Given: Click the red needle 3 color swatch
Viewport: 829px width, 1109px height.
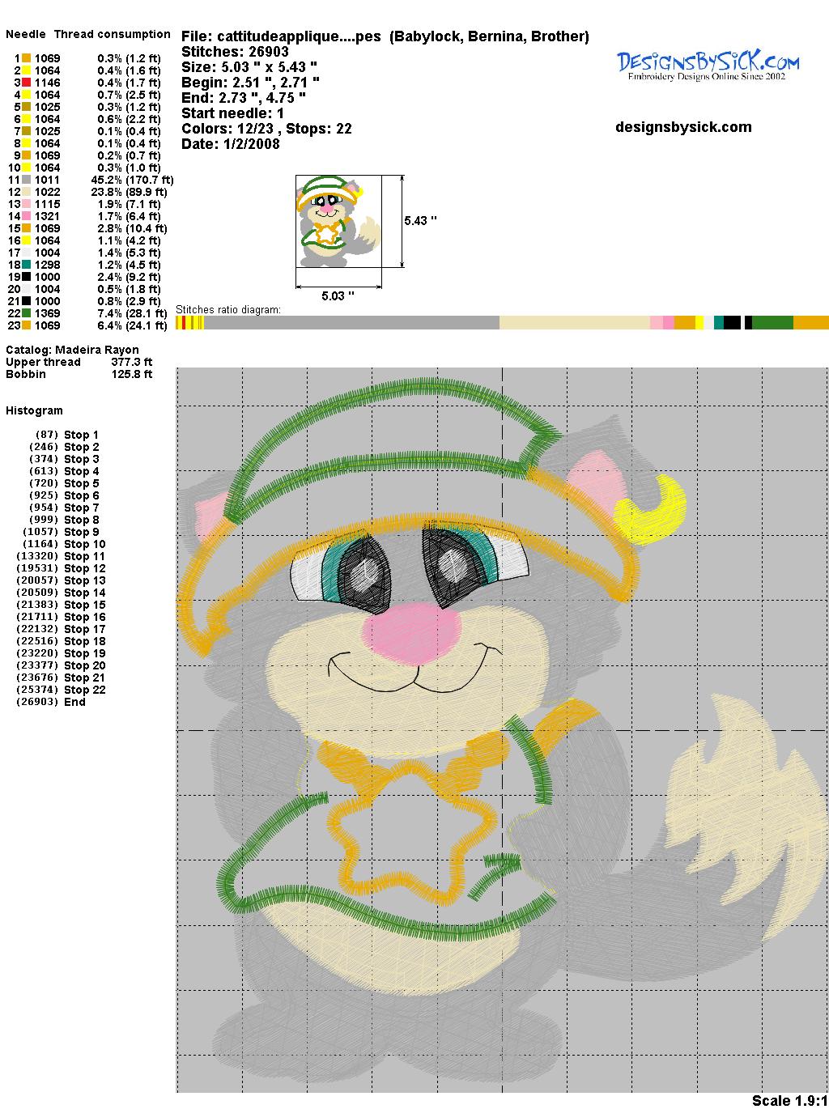Looking at the screenshot, I should [27, 83].
